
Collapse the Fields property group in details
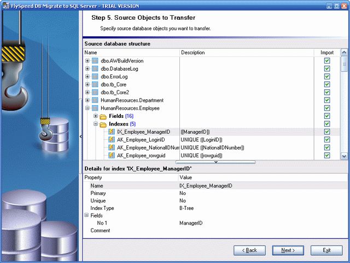pyautogui.click(x=86, y=215)
